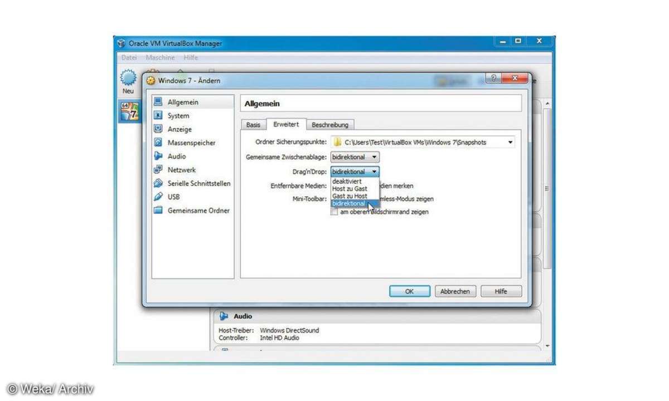669x401 pixels.
Task: Choose 'bidirektional' in the open dropdown list
Action: point(355,203)
